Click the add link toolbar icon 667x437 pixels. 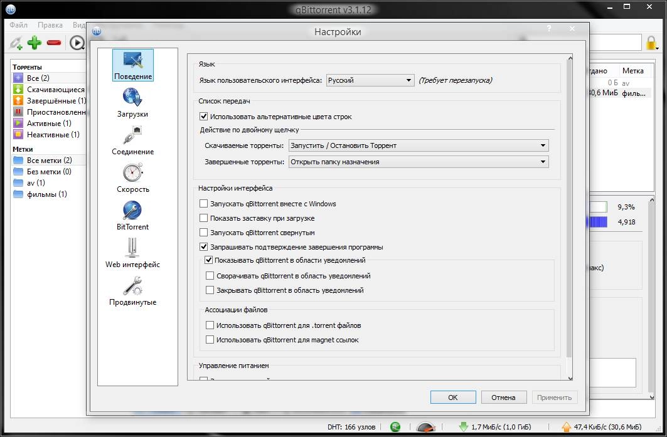point(16,43)
